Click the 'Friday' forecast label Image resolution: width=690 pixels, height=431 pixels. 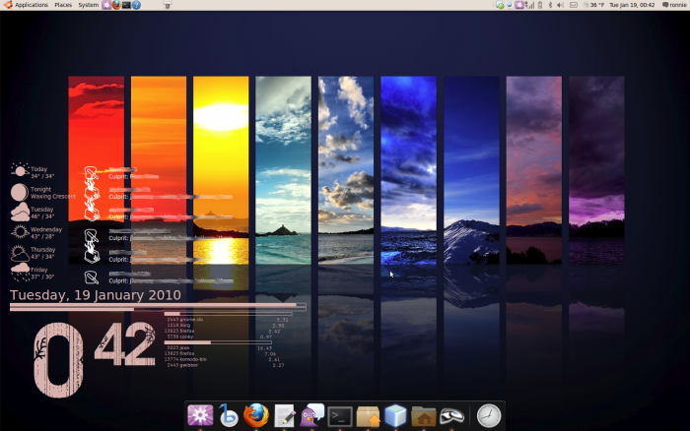click(39, 270)
